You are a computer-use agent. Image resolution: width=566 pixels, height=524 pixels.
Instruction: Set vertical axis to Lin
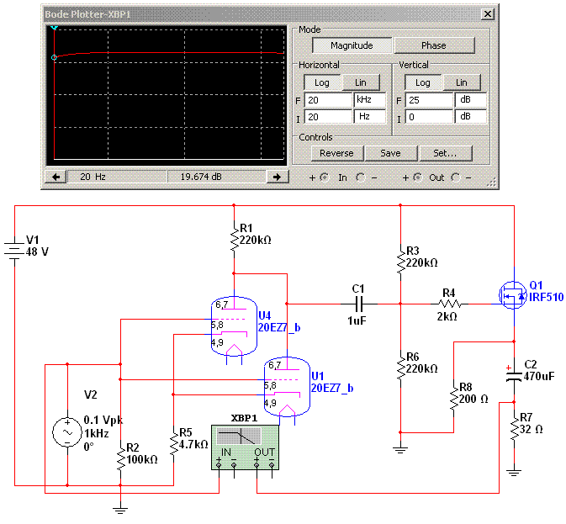(462, 82)
